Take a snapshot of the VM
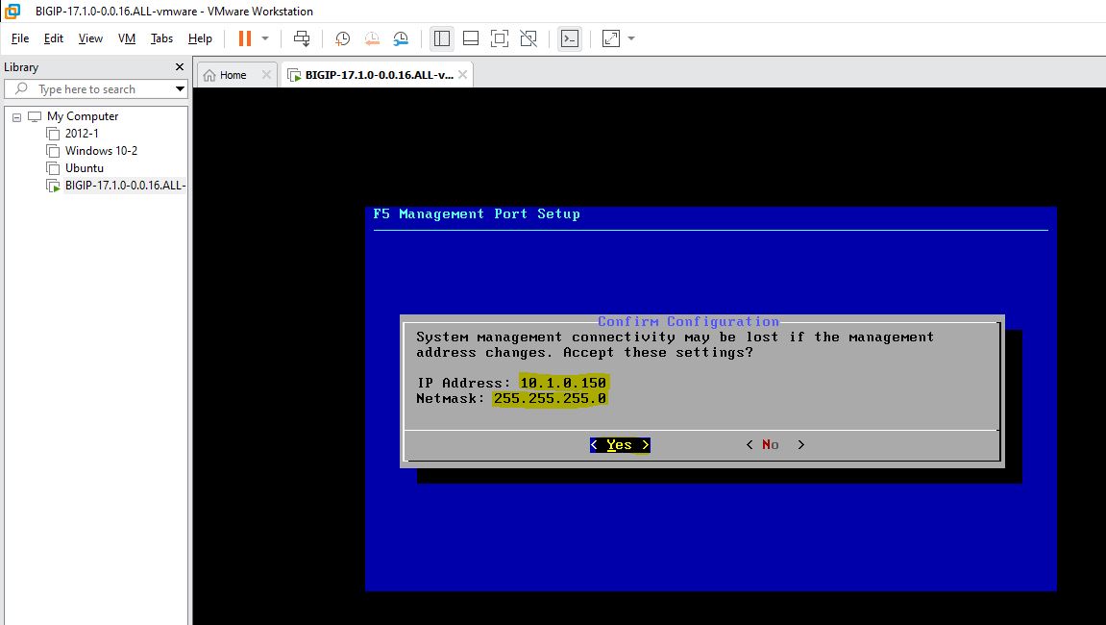Viewport: 1106px width, 625px height. (342, 38)
